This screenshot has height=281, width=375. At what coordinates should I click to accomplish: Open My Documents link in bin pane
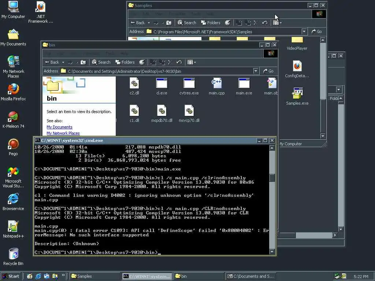(59, 127)
